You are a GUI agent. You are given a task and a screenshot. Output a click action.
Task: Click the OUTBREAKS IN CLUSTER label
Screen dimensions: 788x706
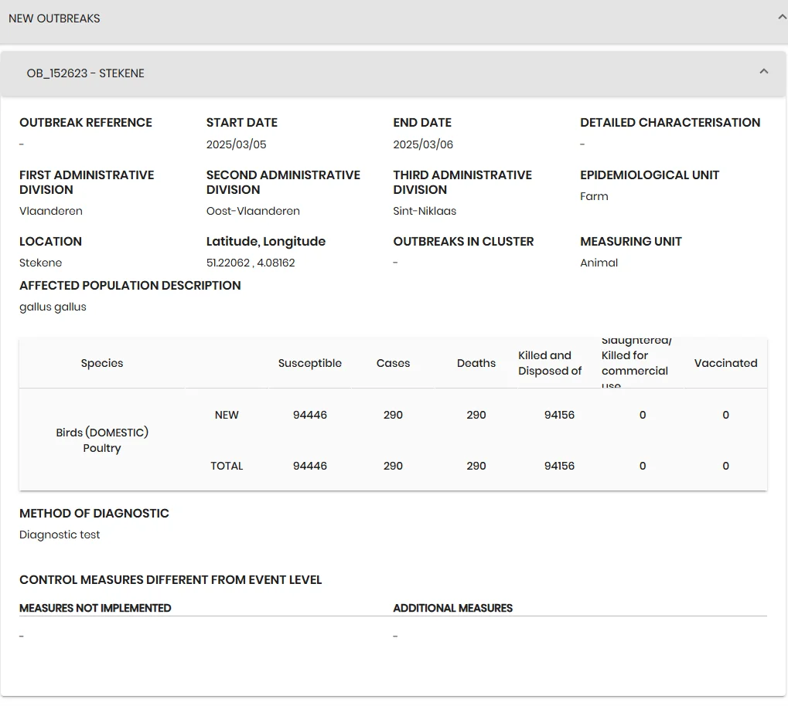pyautogui.click(x=463, y=242)
